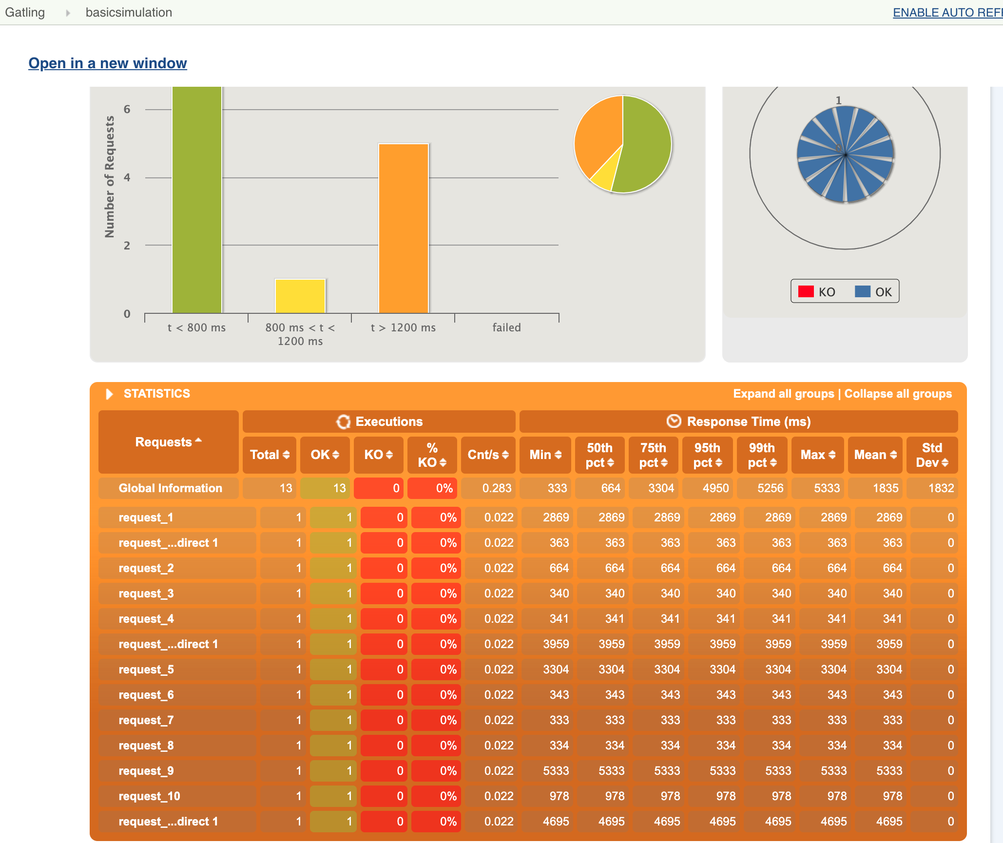Viewport: 1003px width, 843px height.
Task: Click Global Information 0% KO cell
Action: click(x=432, y=488)
